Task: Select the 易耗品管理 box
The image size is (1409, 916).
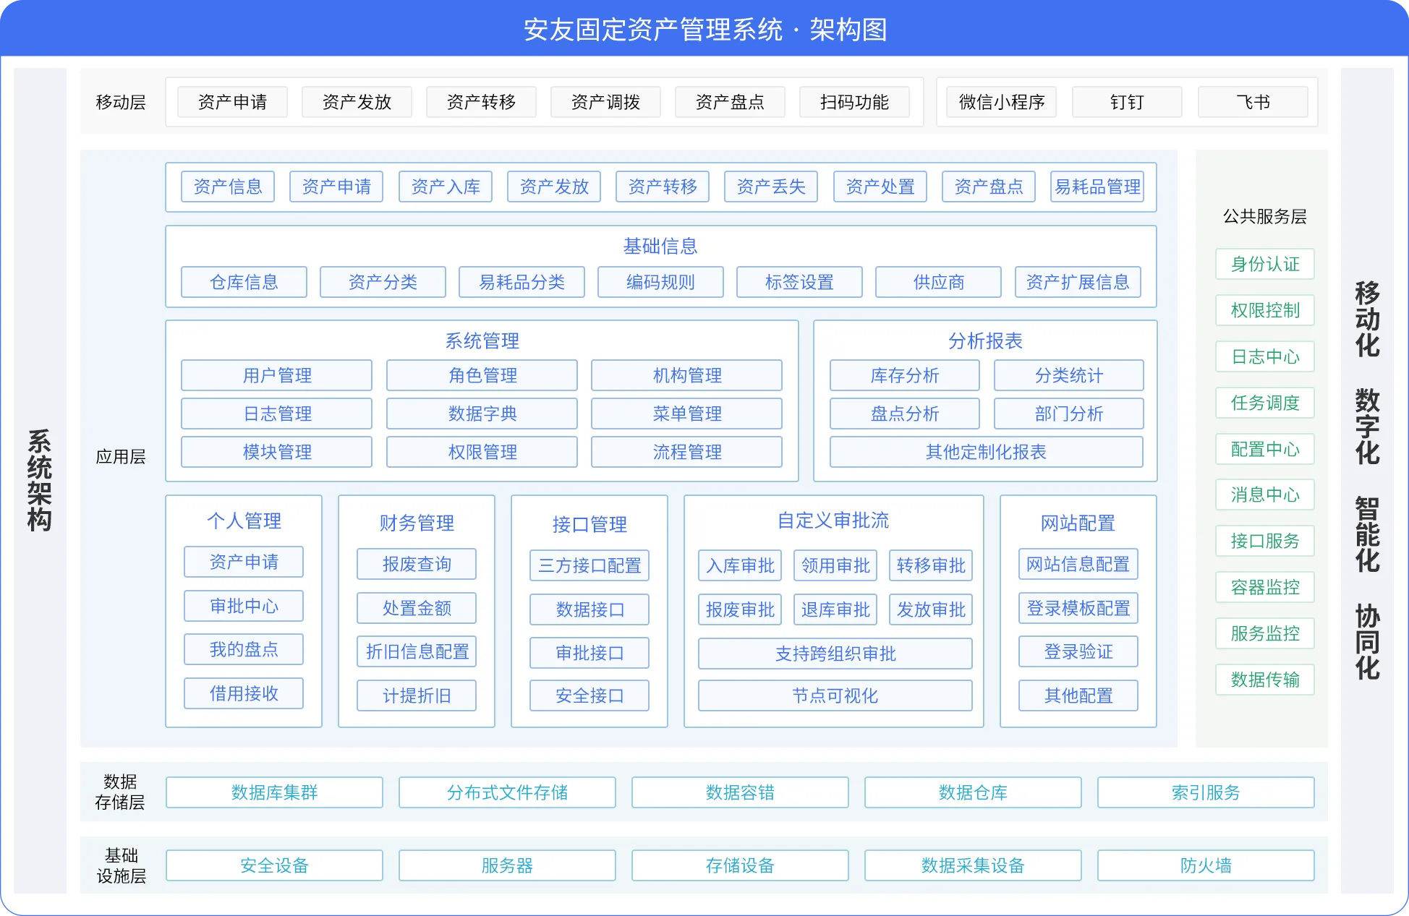Action: pos(1097,187)
